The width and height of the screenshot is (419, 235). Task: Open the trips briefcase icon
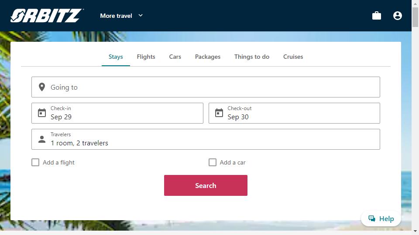(x=377, y=16)
